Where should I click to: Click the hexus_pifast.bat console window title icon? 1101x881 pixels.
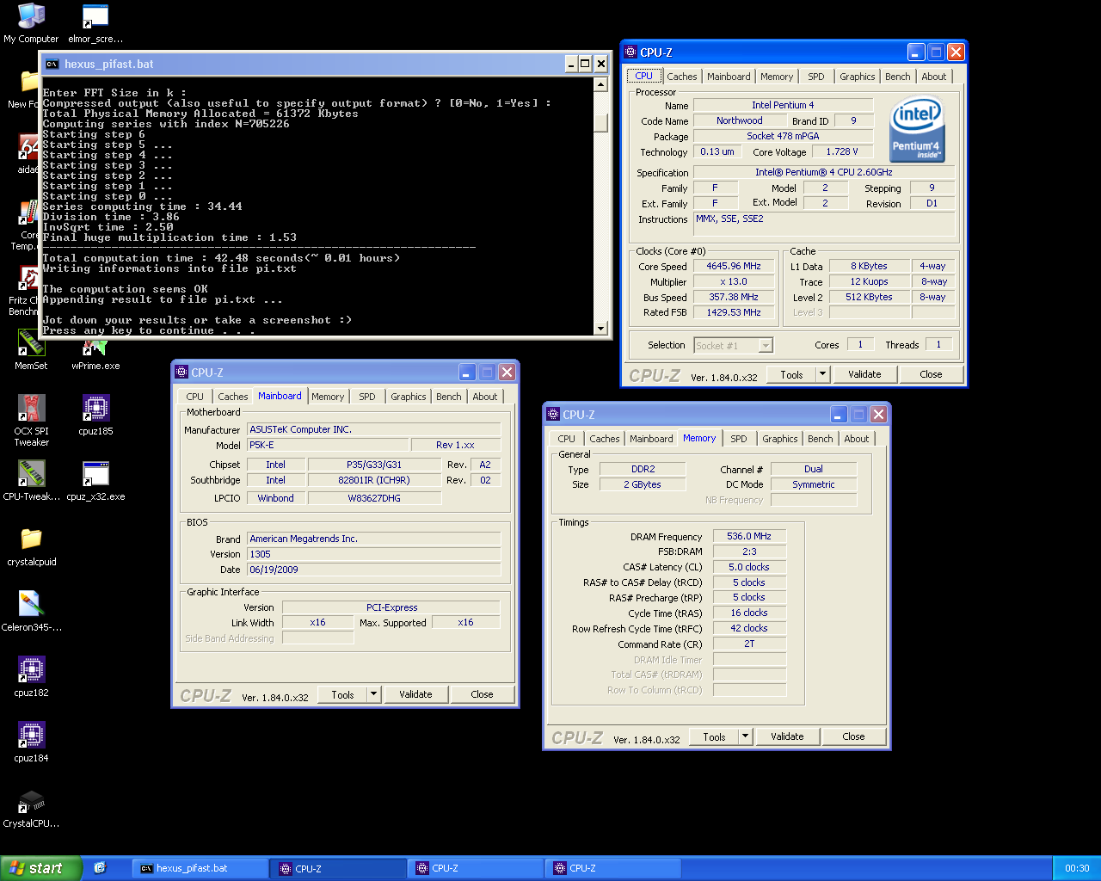tap(52, 64)
